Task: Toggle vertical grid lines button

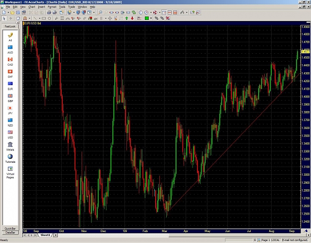Action: coord(175,12)
